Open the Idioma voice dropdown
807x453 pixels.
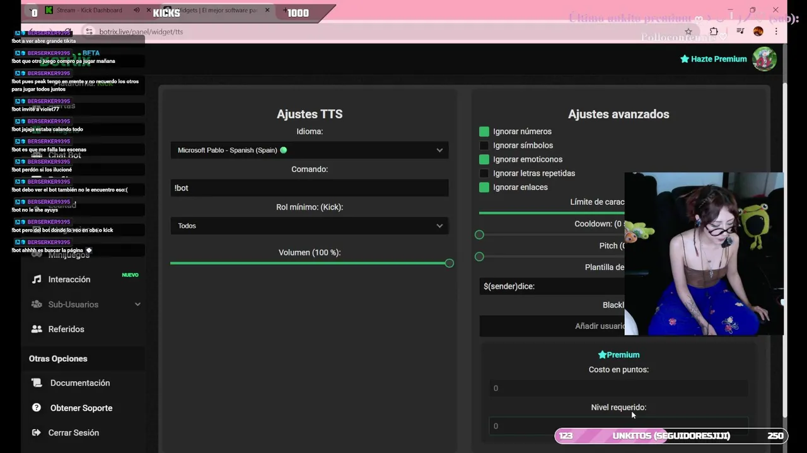(310, 150)
